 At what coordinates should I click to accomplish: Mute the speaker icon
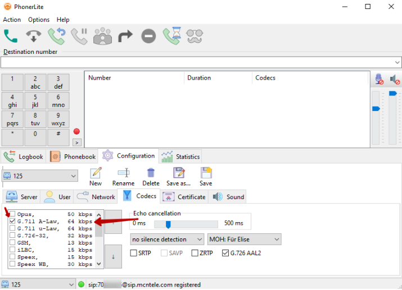(x=395, y=80)
